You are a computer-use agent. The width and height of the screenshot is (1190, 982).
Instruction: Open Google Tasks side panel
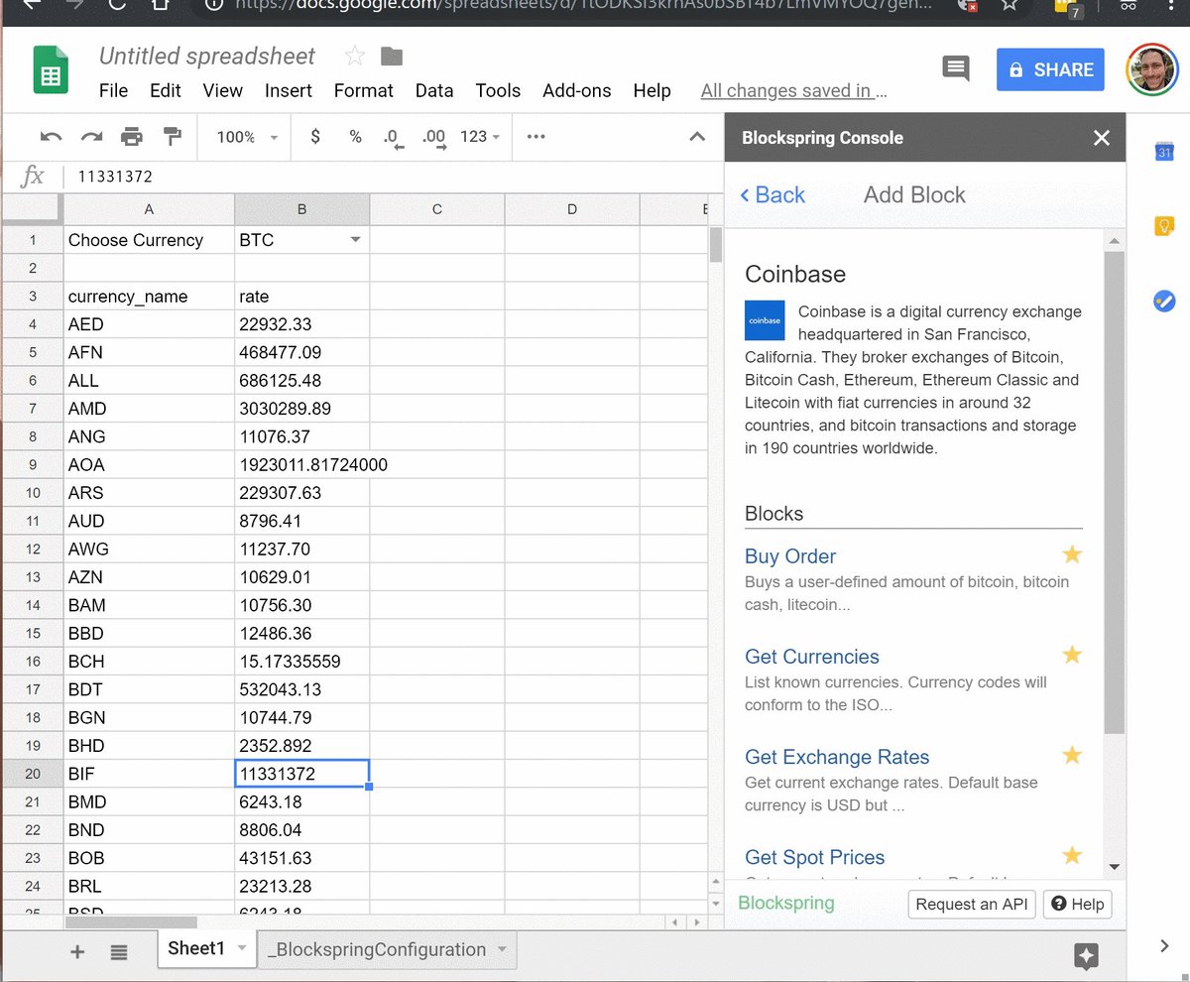click(x=1164, y=301)
